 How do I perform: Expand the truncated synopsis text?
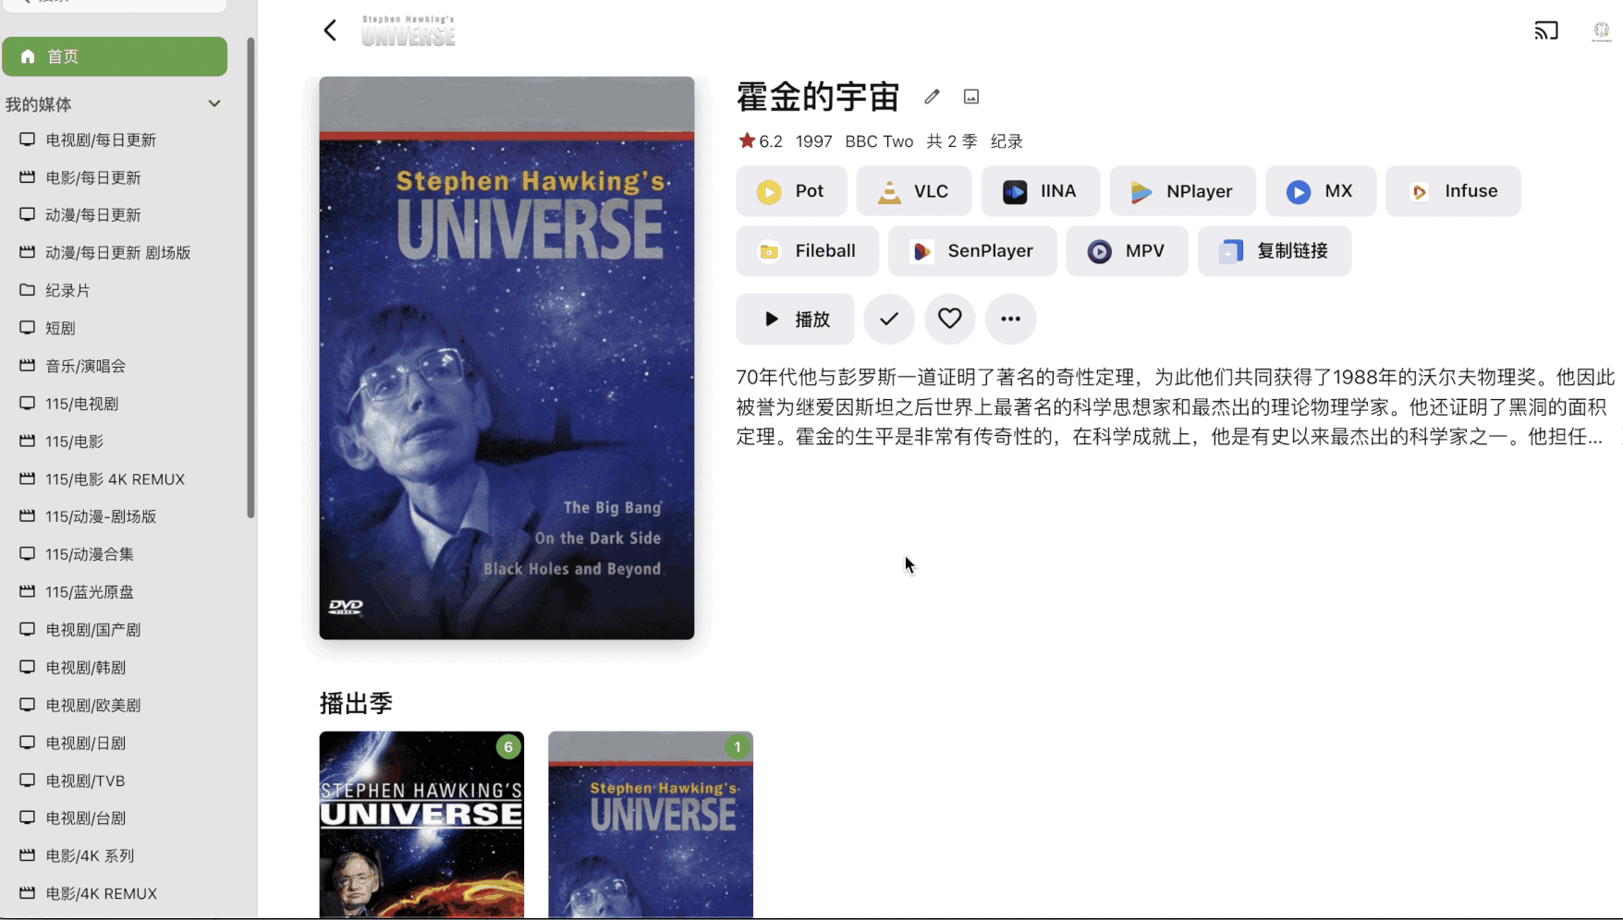pyautogui.click(x=1176, y=406)
